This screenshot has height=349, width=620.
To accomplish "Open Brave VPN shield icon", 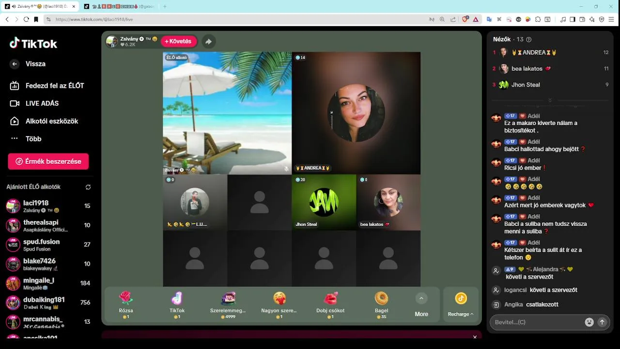I will click(x=602, y=19).
